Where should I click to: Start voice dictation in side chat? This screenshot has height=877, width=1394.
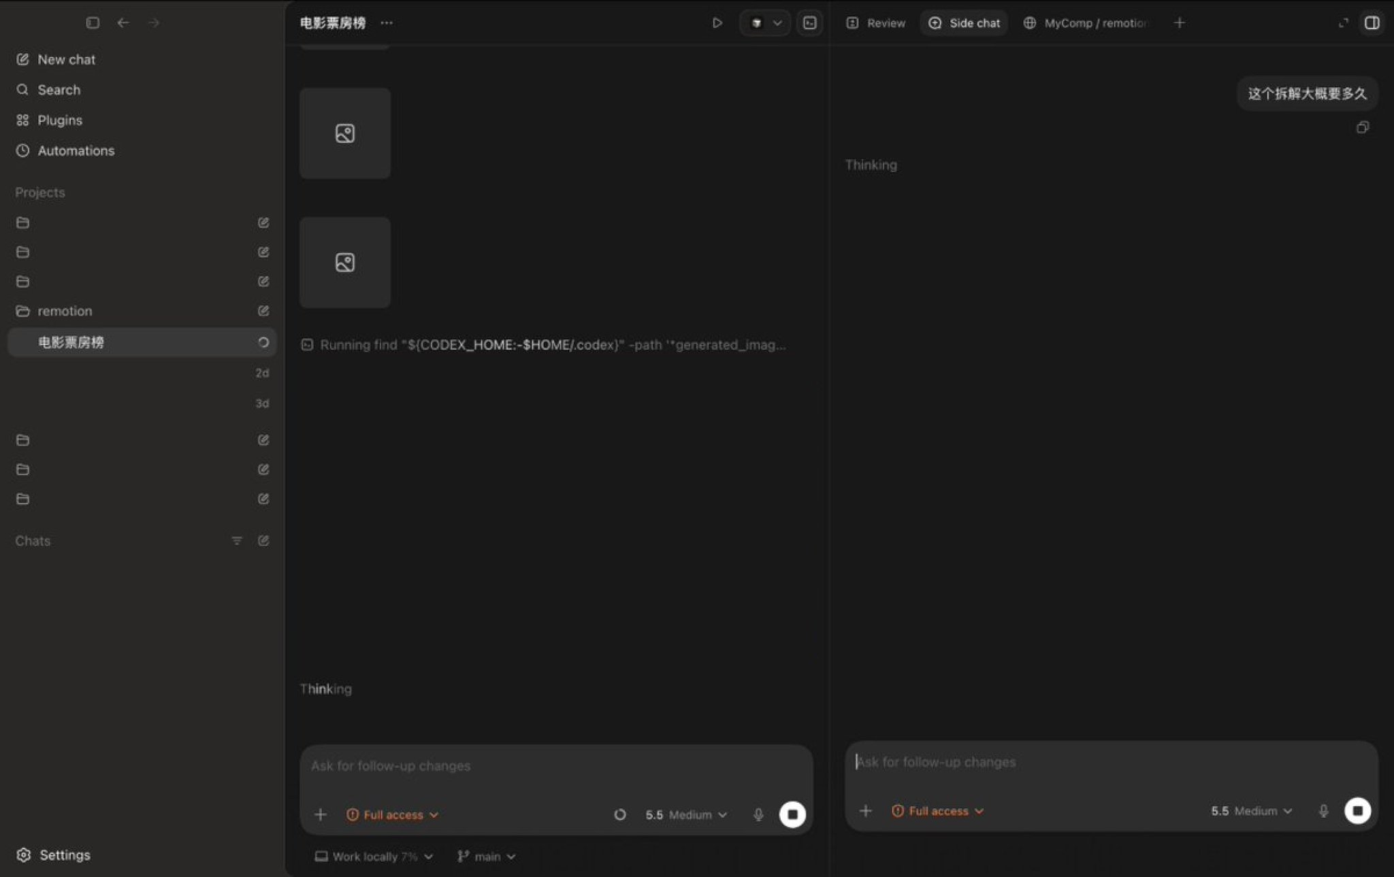pyautogui.click(x=1323, y=811)
